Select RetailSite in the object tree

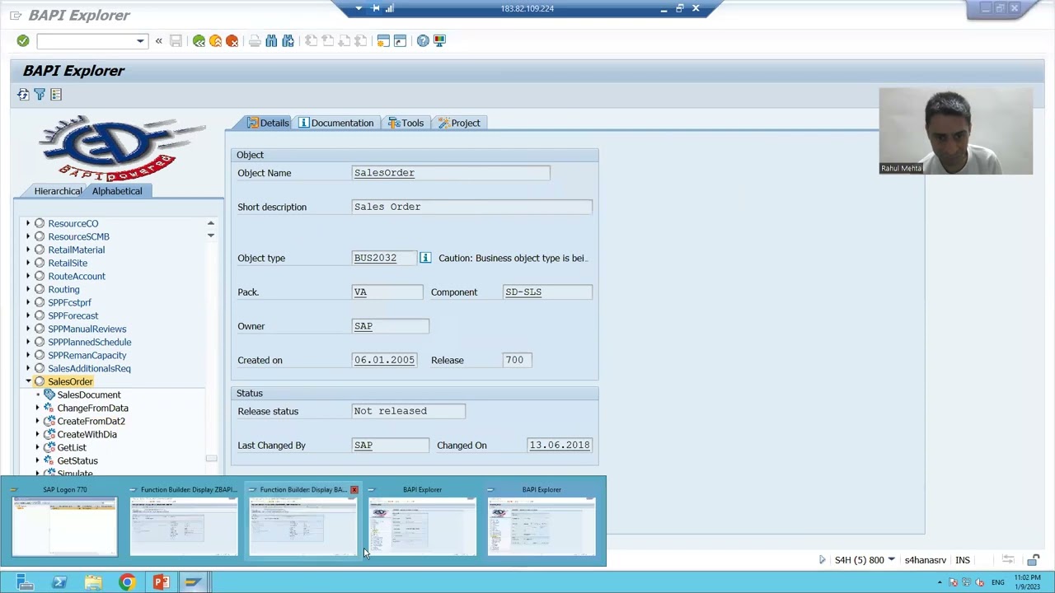[x=68, y=263]
